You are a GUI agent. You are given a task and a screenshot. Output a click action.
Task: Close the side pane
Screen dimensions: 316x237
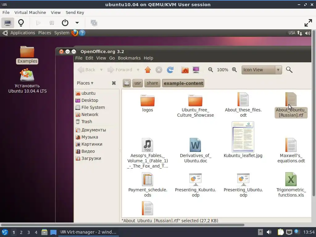pyautogui.click(x=114, y=83)
